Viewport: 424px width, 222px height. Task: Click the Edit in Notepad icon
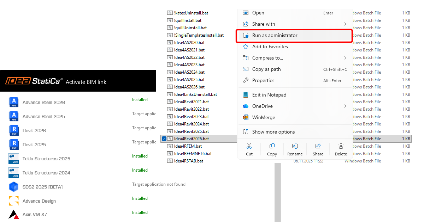pyautogui.click(x=246, y=95)
